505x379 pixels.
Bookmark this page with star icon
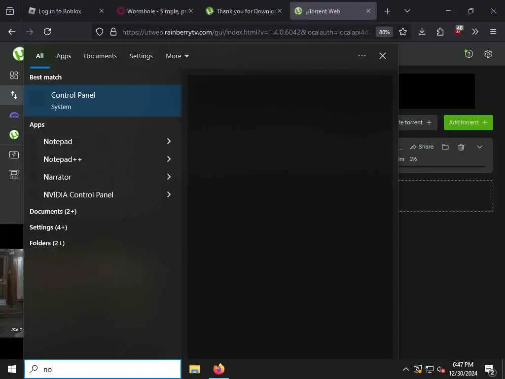[x=402, y=32]
